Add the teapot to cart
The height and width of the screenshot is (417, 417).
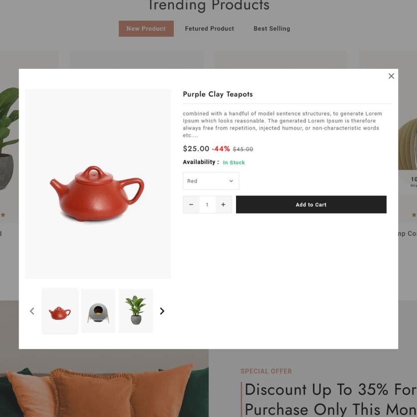pos(311,205)
